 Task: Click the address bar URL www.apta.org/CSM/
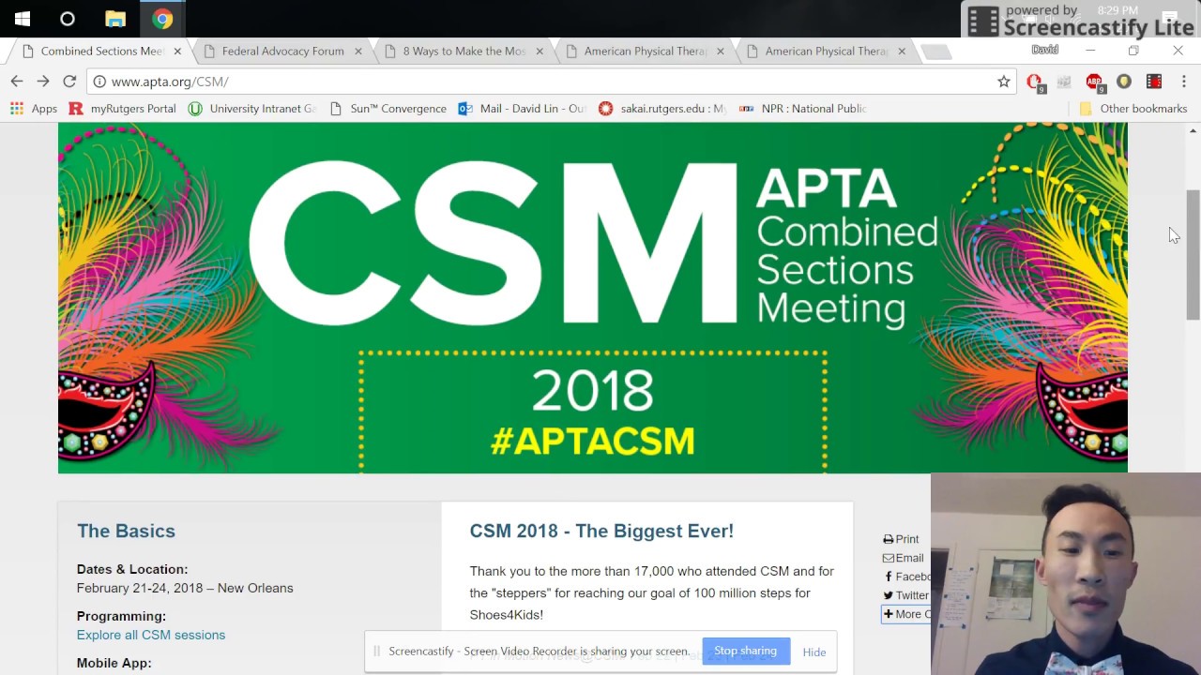(x=169, y=82)
